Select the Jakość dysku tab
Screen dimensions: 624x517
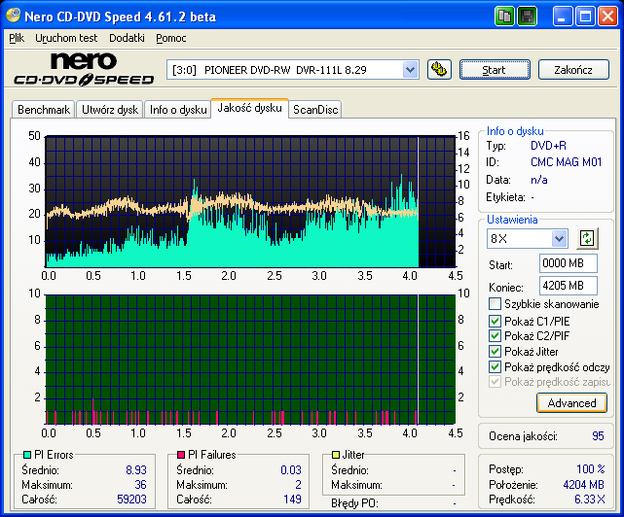pyautogui.click(x=249, y=108)
